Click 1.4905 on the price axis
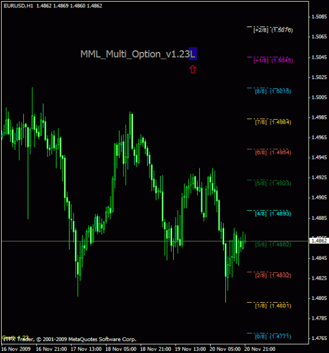 tap(319, 198)
